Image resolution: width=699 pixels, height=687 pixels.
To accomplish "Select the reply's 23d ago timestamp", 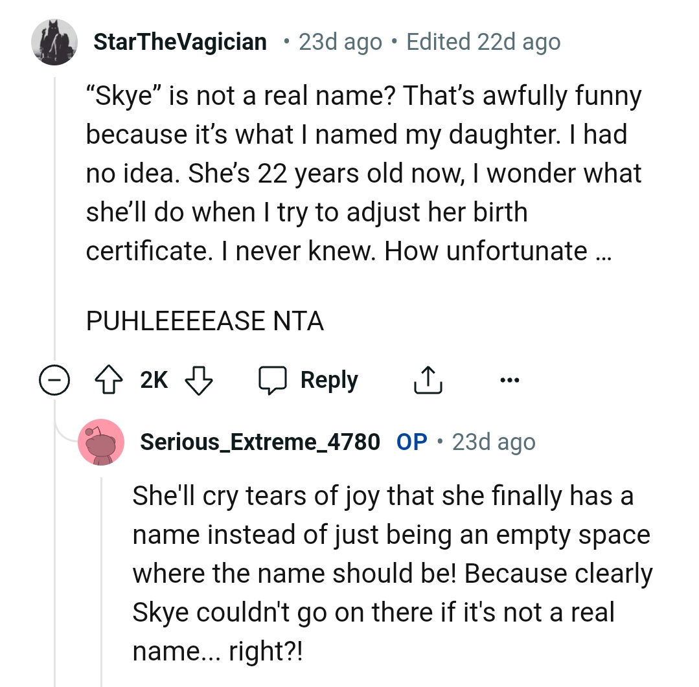I will [494, 442].
